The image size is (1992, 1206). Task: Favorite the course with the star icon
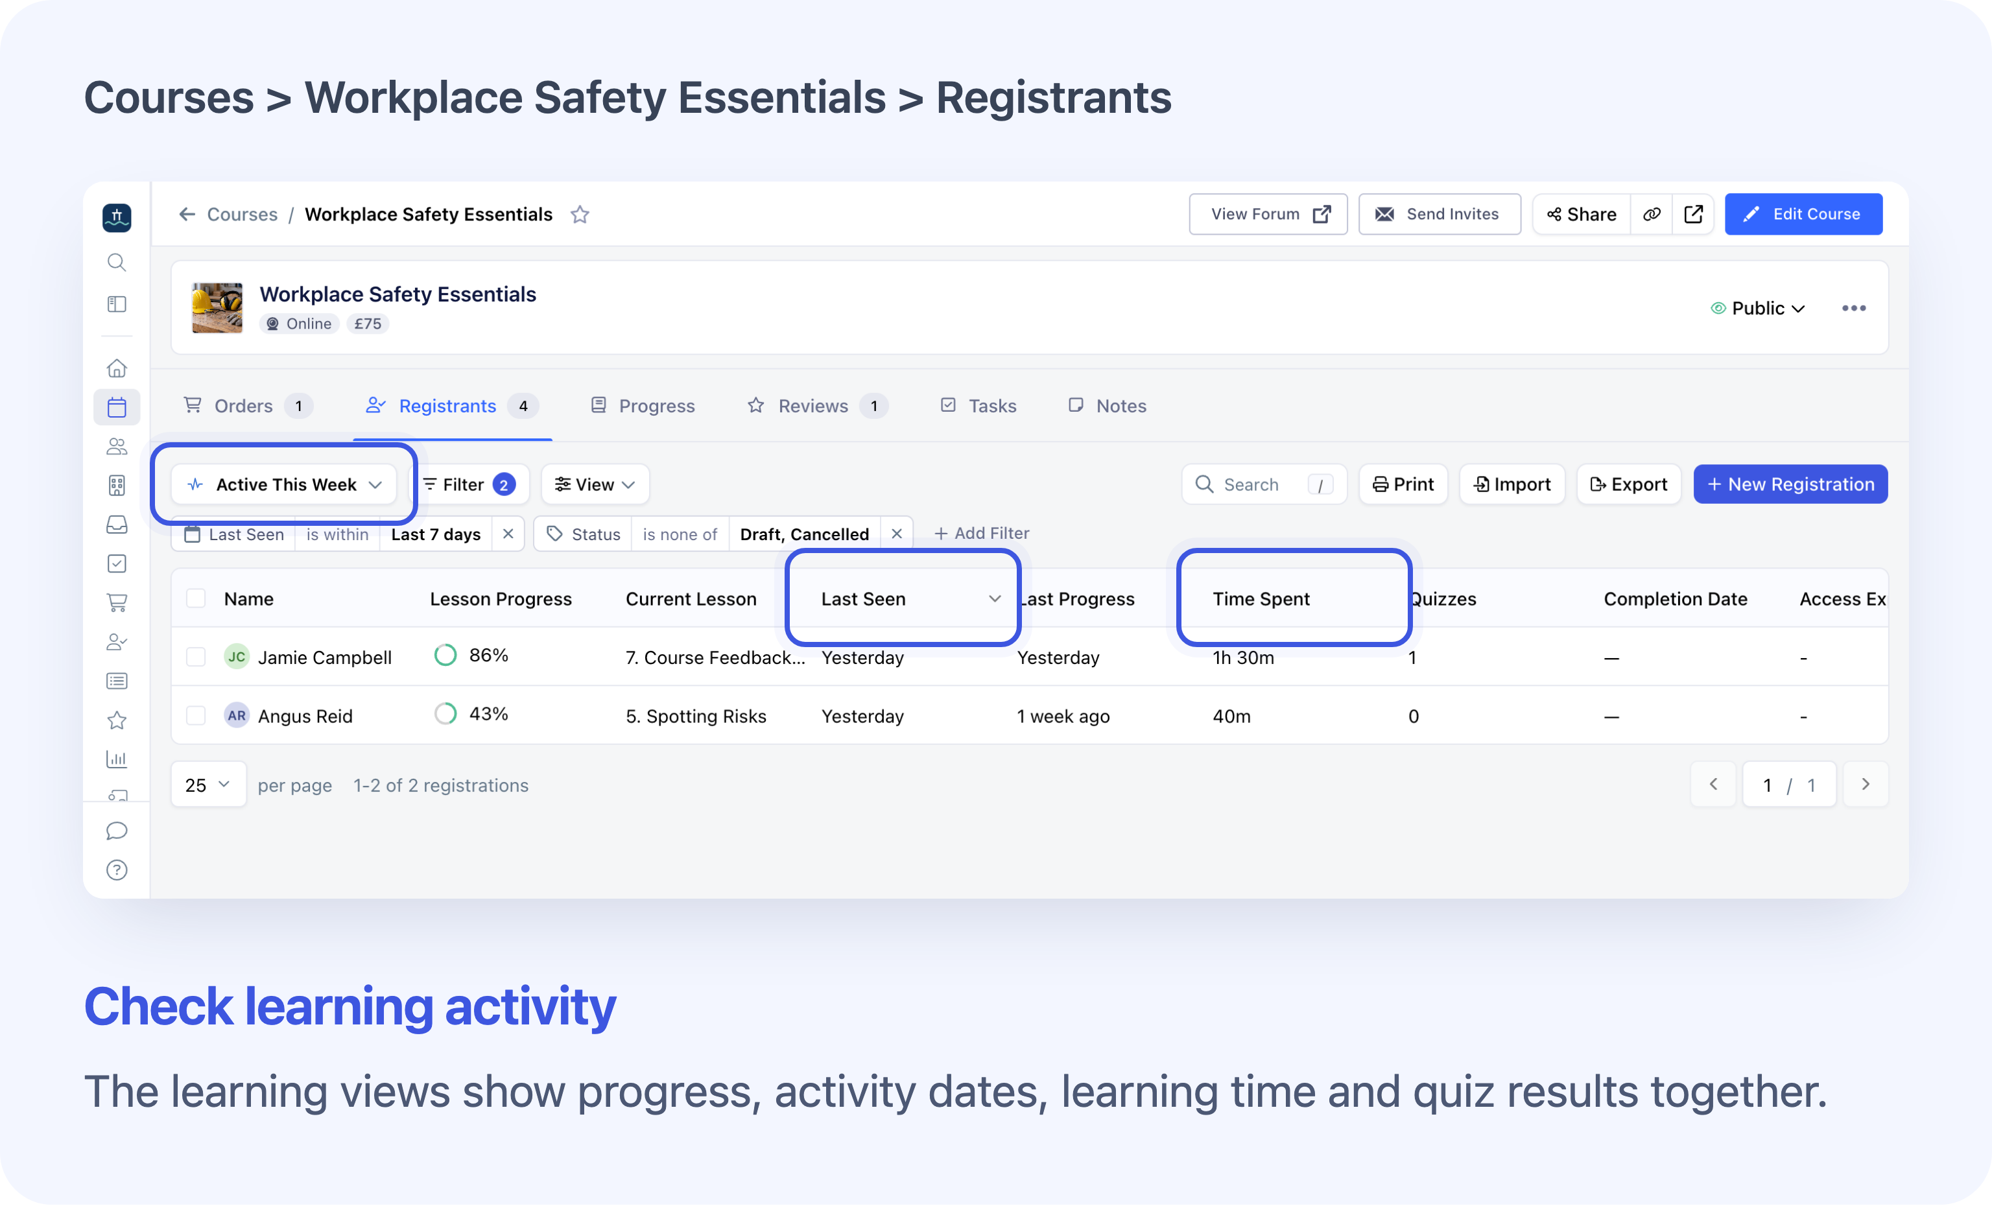(x=580, y=214)
